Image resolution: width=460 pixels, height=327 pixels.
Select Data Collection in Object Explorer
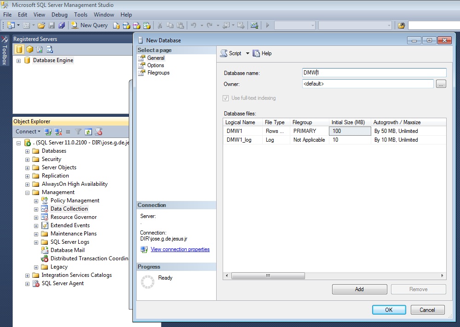click(69, 209)
